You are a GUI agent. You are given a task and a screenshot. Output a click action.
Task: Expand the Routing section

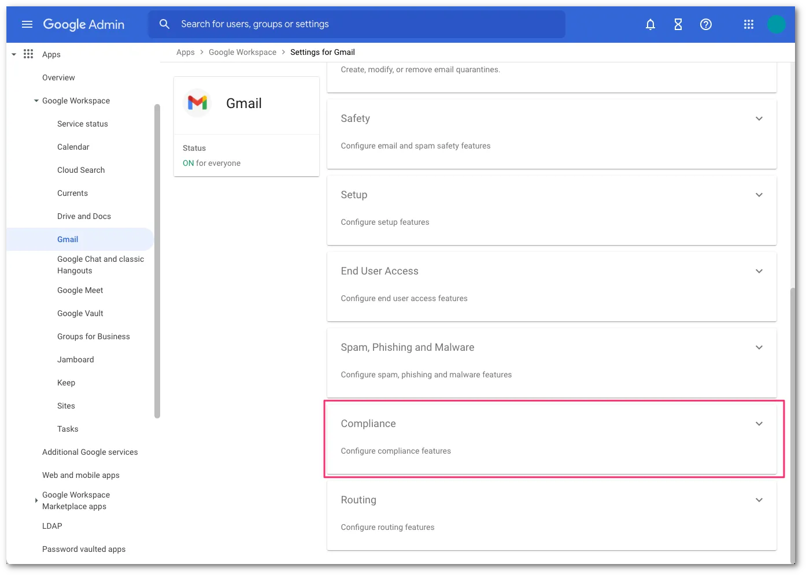click(x=759, y=500)
